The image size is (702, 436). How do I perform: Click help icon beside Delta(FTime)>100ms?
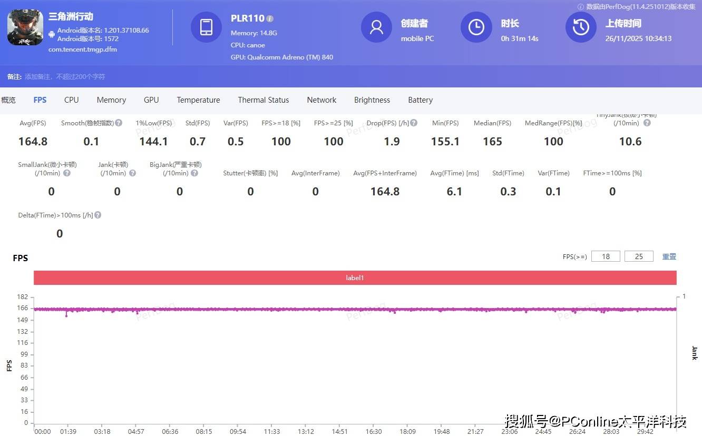[97, 215]
